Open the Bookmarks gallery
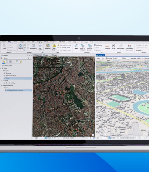The width and height of the screenshot is (149, 172). click(33, 47)
